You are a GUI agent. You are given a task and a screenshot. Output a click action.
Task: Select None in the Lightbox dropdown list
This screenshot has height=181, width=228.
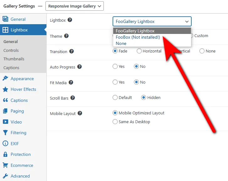(121, 43)
